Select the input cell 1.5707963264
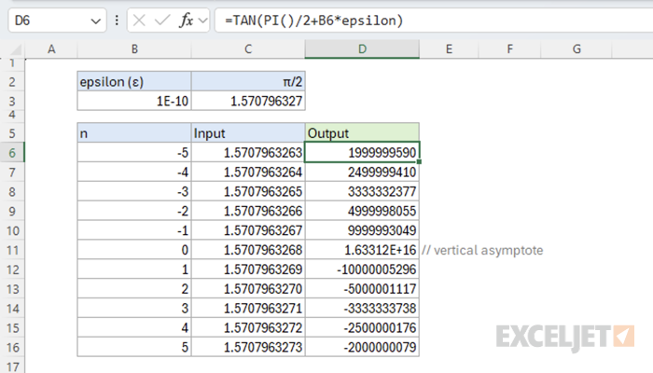The image size is (653, 373). pos(248,172)
